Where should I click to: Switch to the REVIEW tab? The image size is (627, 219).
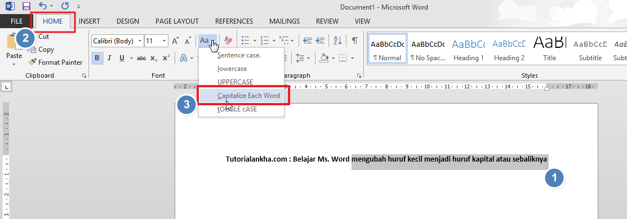point(327,21)
